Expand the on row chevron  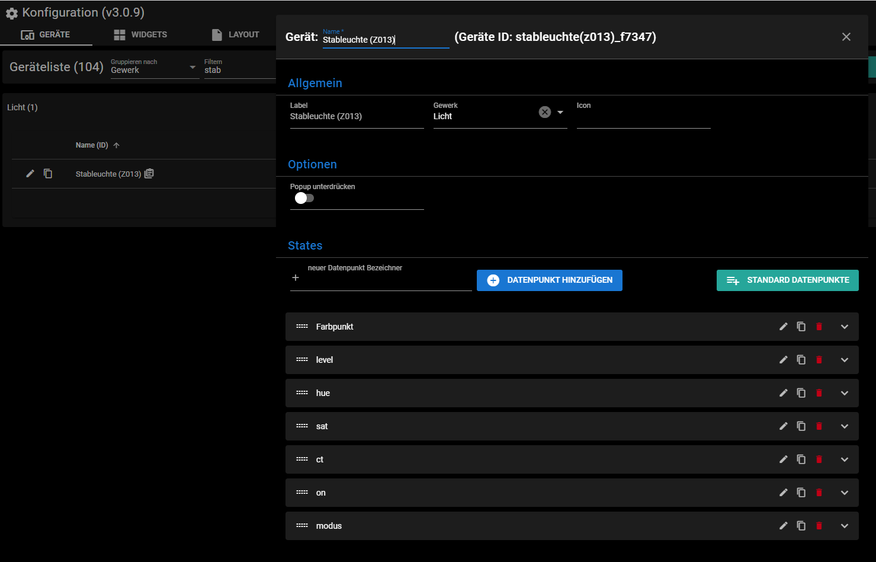[x=845, y=493]
